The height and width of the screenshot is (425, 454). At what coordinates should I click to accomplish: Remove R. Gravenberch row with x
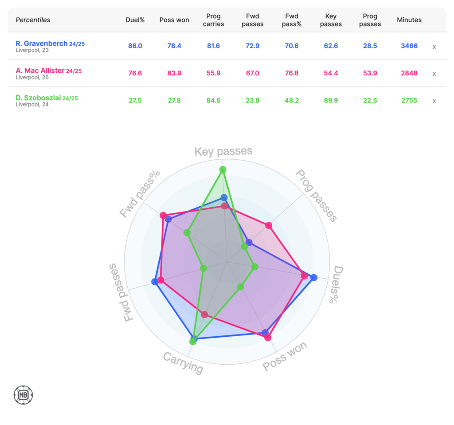tap(434, 46)
